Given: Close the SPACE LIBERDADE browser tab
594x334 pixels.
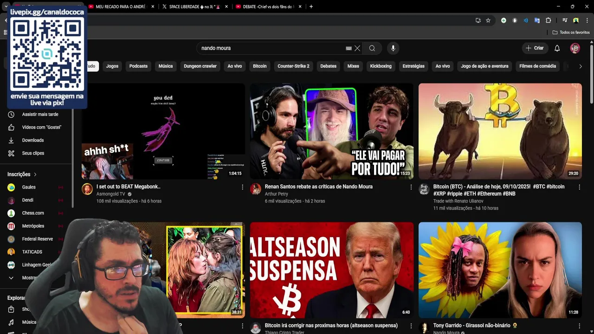Looking at the screenshot, I should tap(226, 6).
